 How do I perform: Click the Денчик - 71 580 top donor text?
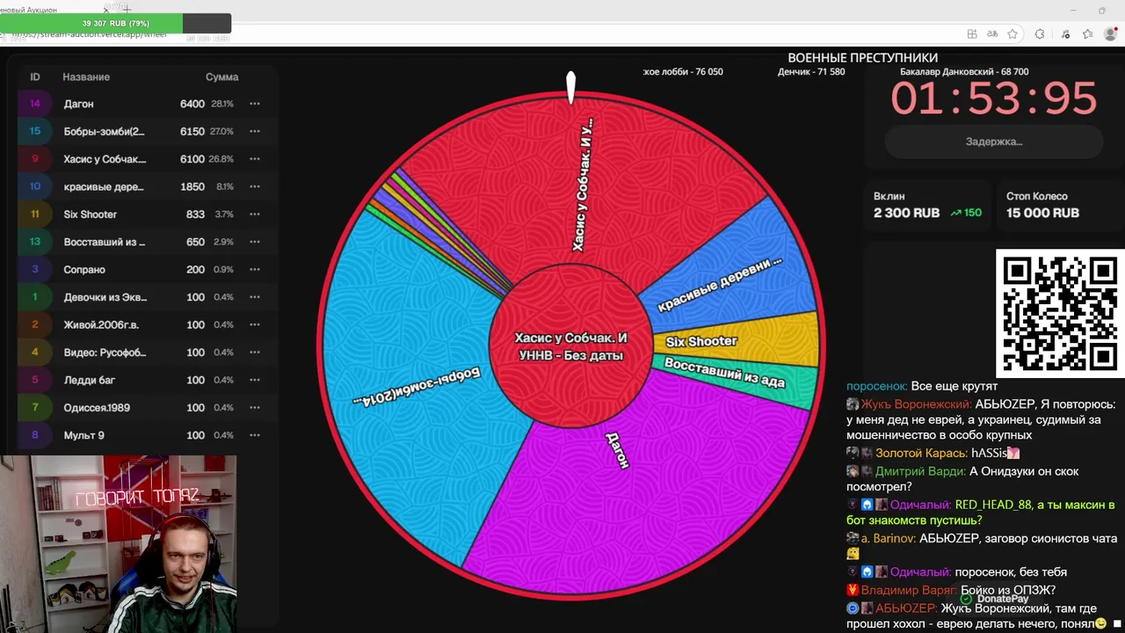(x=811, y=72)
